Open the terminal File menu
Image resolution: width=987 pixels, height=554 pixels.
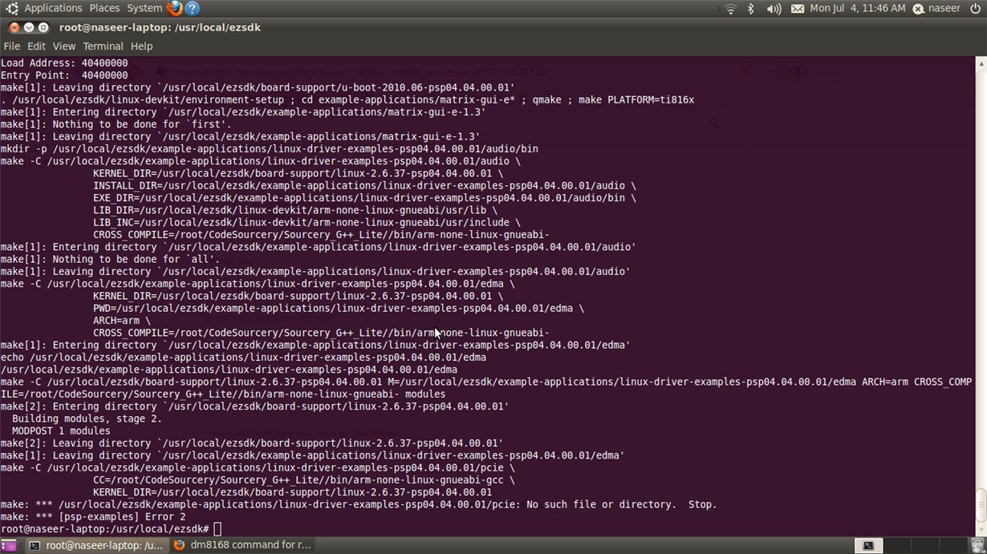[x=12, y=47]
